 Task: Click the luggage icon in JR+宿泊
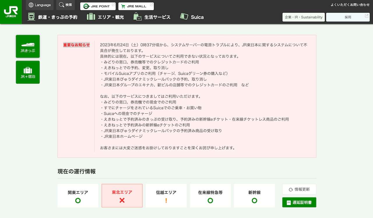[x=28, y=71]
